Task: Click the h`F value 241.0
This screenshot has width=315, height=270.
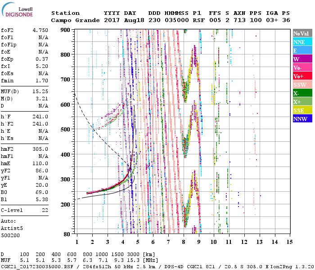Action: tap(40, 117)
